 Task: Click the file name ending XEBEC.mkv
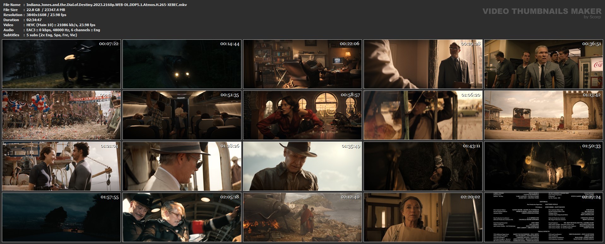coord(107,5)
